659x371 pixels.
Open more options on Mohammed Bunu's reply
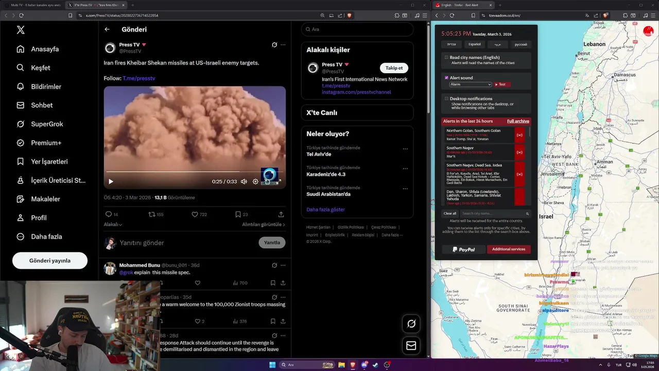[283, 265]
